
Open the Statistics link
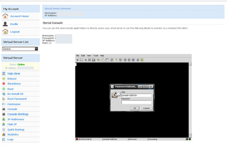pyautogui.click(x=13, y=134)
